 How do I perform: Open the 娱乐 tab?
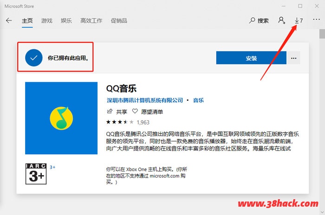click(66, 21)
